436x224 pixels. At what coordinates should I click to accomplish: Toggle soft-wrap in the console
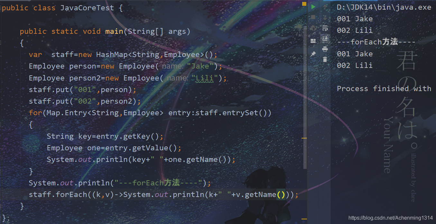pos(325,28)
